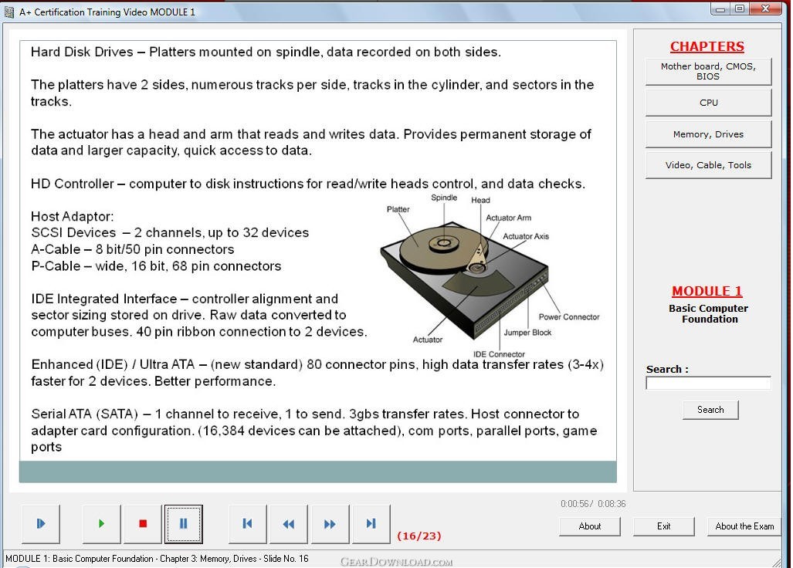Click the rewind double-arrow button
Viewport: 793px width, 568px height.
pos(288,524)
